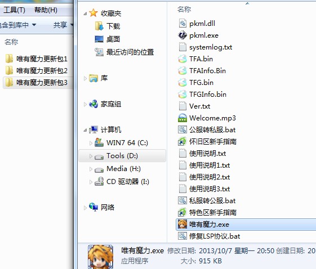
Task: Collapse the 计算机 tree node
Action: [x=85, y=131]
